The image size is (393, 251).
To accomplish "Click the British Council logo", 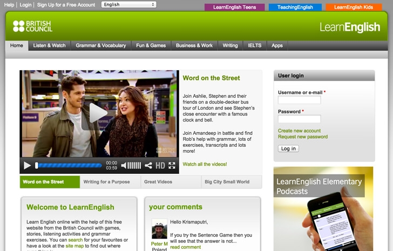I will (32, 26).
